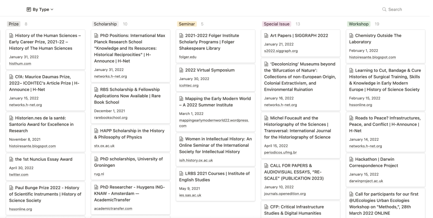Click page icon on Hackathon Darwin Correspondence card
The image size is (433, 218).
pyautogui.click(x=351, y=159)
